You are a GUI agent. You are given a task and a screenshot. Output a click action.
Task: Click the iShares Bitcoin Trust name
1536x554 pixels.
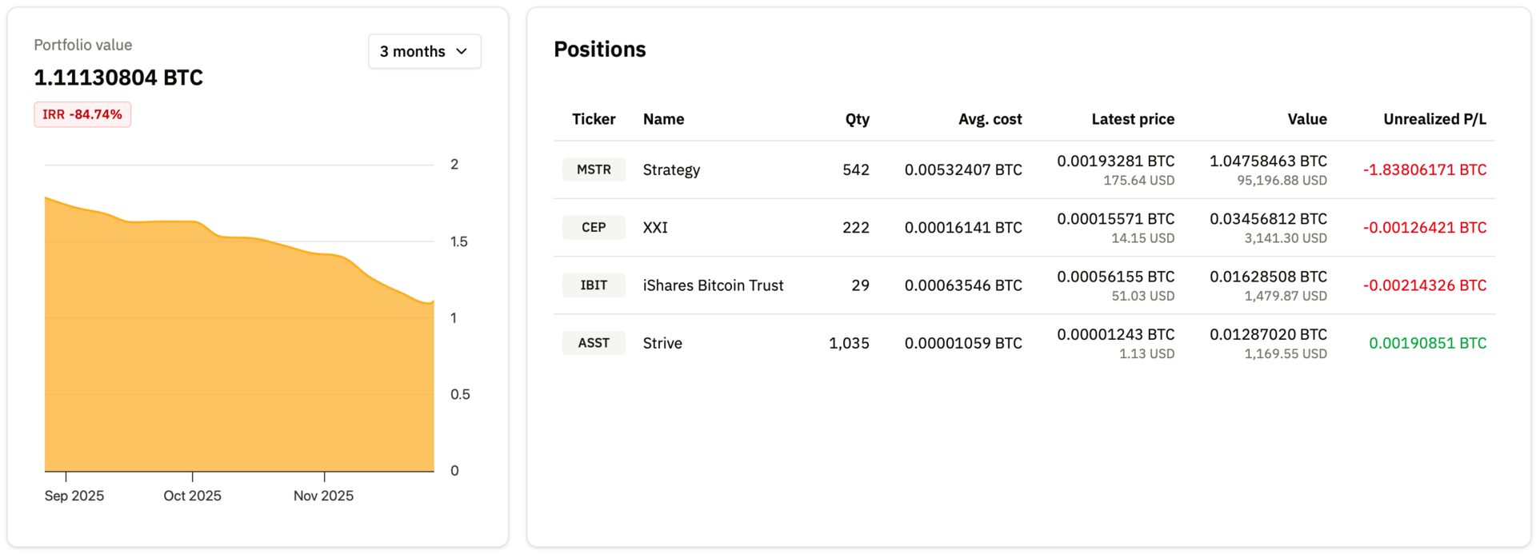(x=713, y=285)
